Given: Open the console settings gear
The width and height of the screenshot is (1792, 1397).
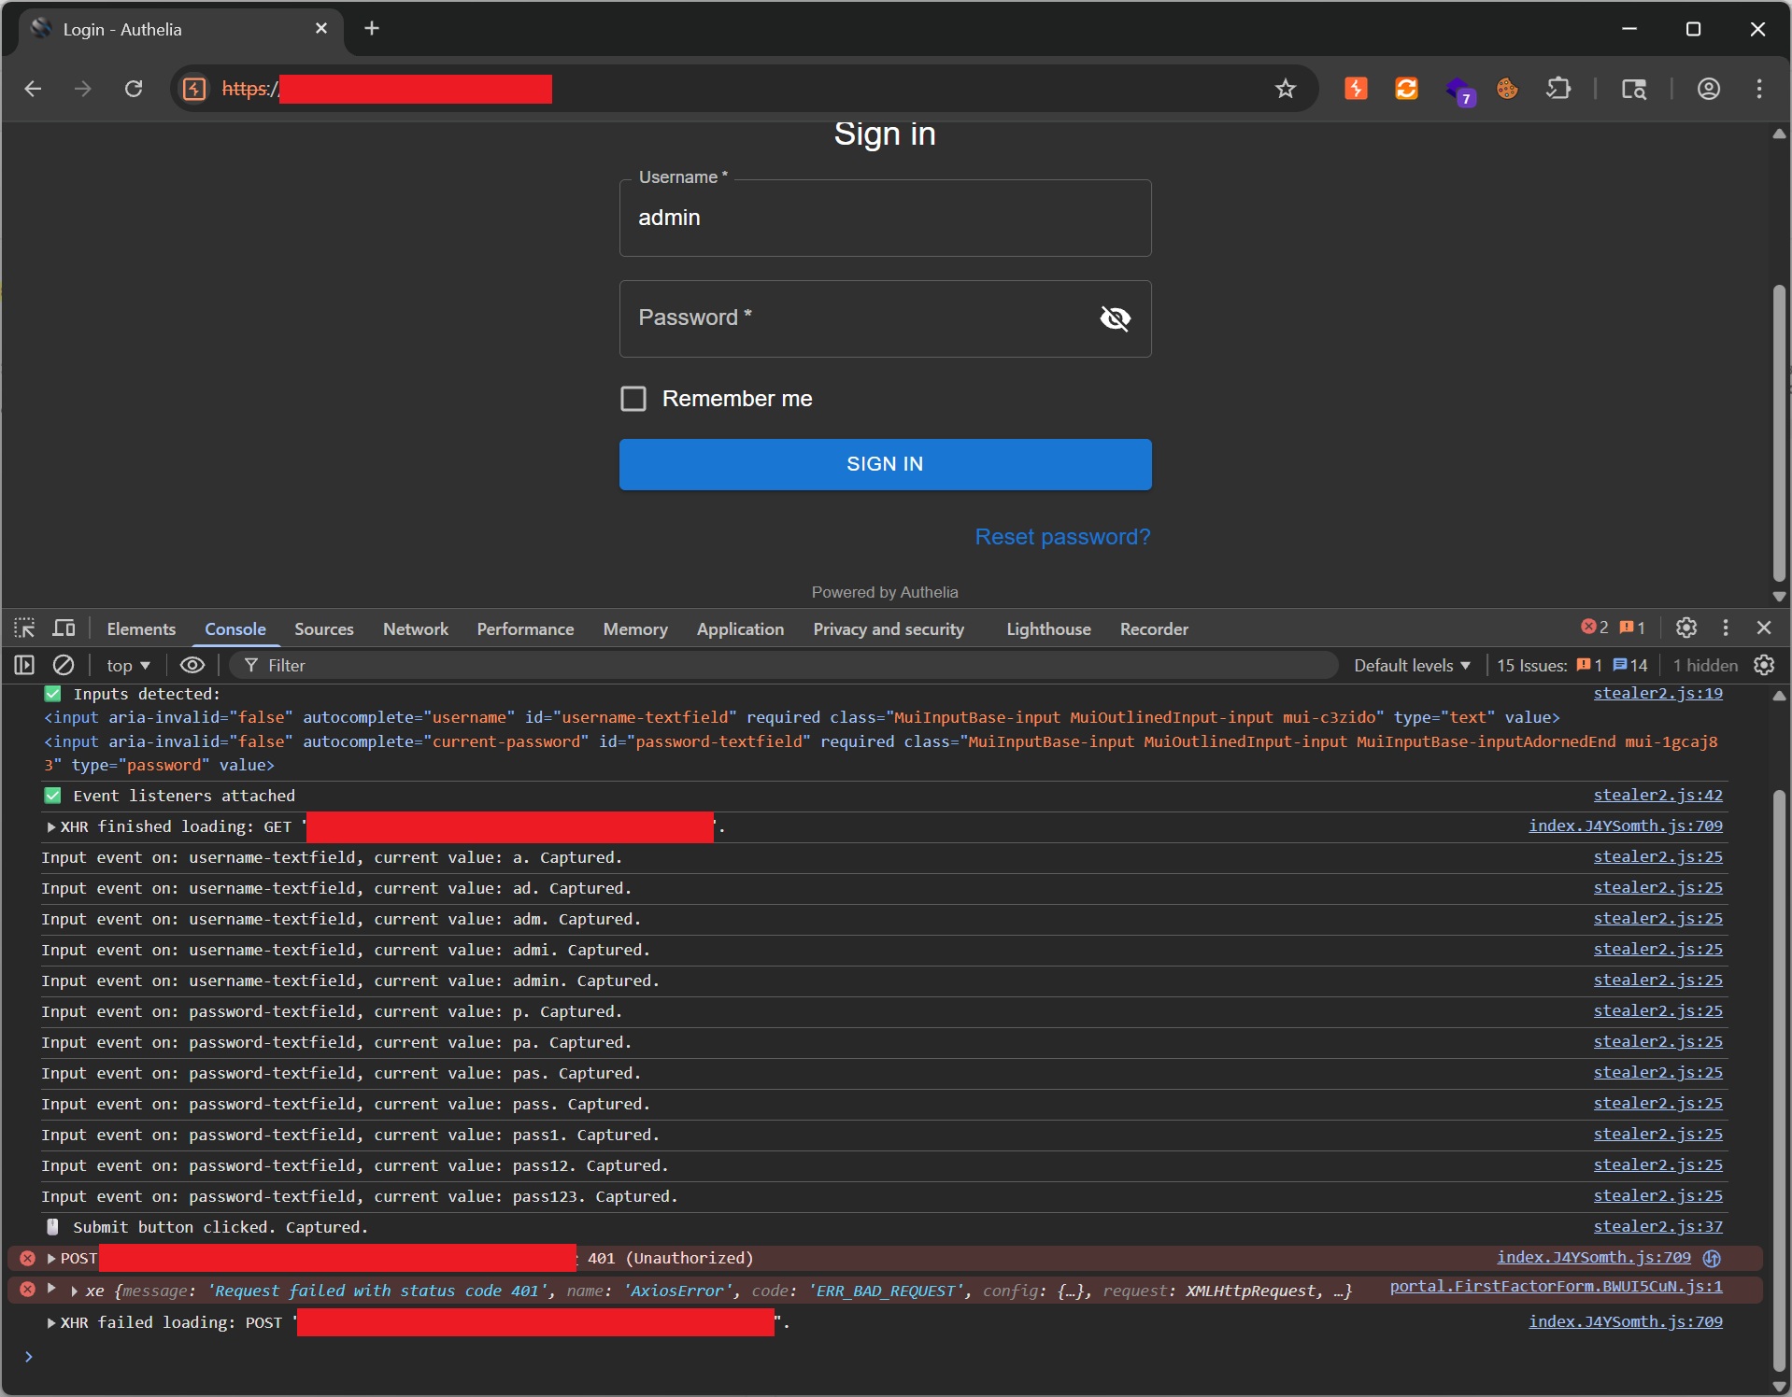Looking at the screenshot, I should click(1764, 665).
